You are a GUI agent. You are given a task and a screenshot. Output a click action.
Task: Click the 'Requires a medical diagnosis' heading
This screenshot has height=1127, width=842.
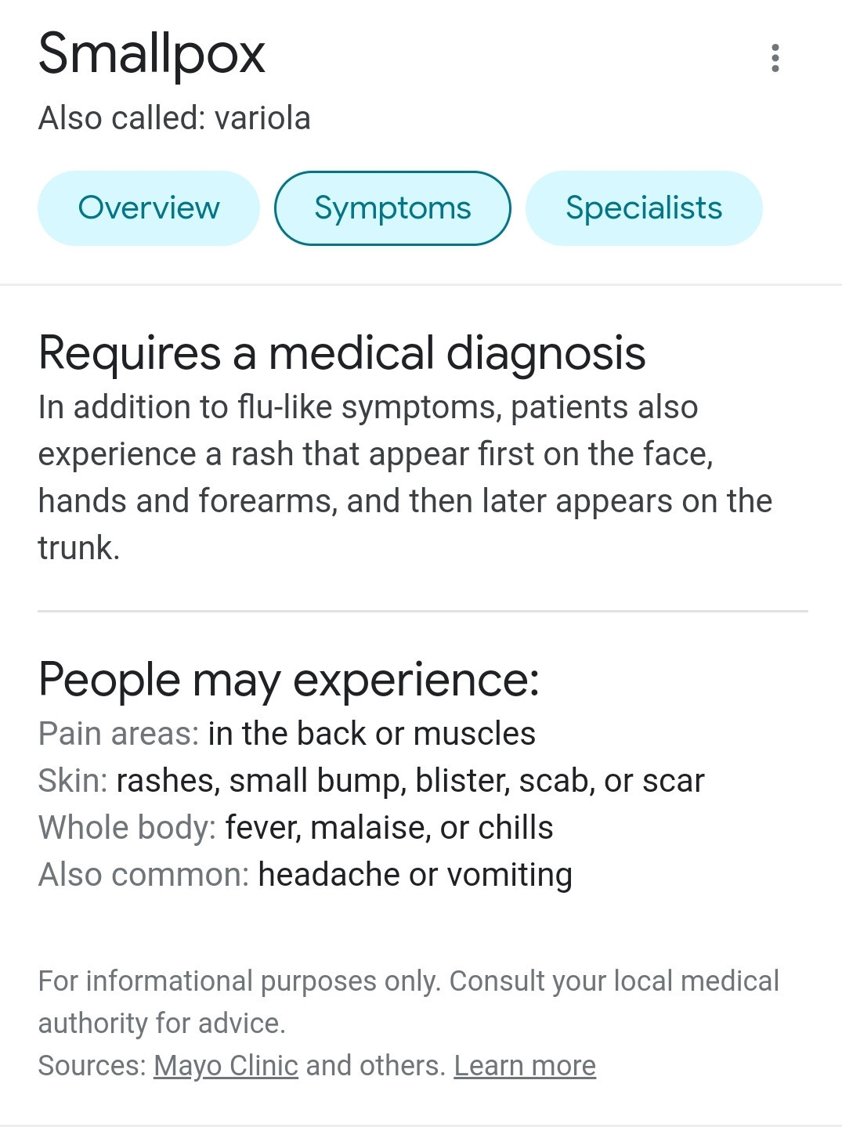pyautogui.click(x=342, y=353)
